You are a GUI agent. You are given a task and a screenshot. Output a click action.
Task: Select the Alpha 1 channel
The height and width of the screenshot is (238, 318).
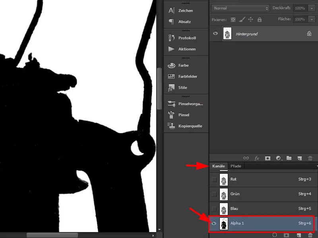[263, 223]
